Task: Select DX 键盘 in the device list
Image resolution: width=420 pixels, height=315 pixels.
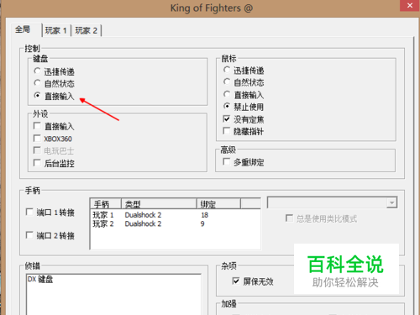Action: 40,280
